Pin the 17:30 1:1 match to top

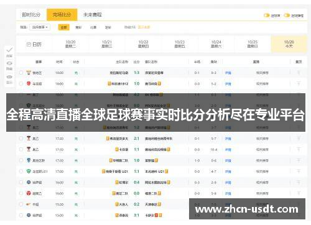(x=299, y=149)
